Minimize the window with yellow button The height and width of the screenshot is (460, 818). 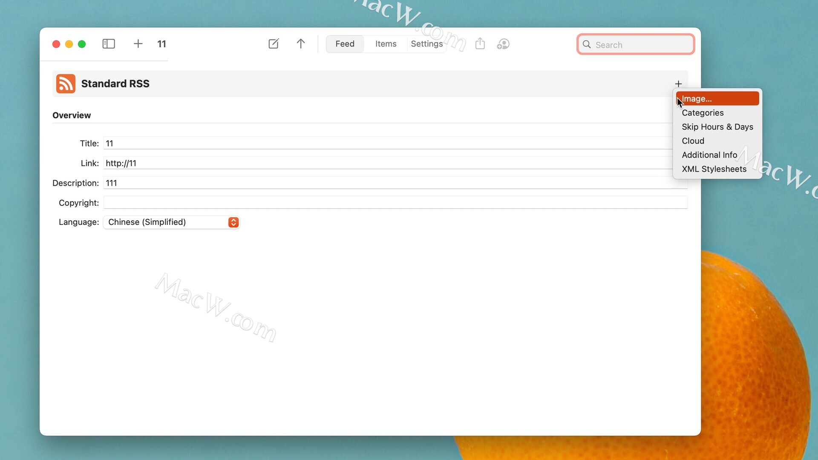(x=69, y=44)
